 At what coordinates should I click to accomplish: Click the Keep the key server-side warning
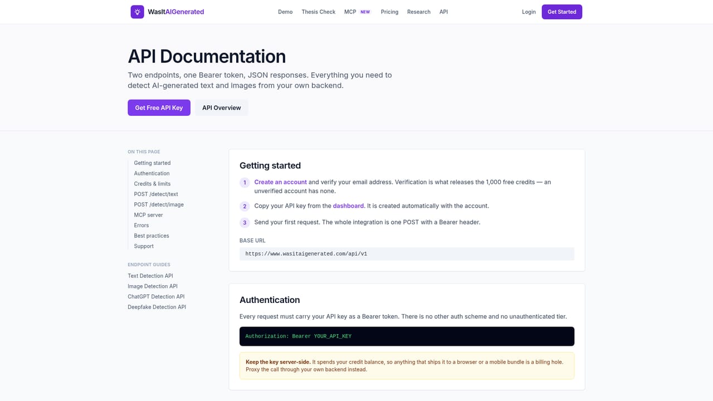(x=407, y=366)
